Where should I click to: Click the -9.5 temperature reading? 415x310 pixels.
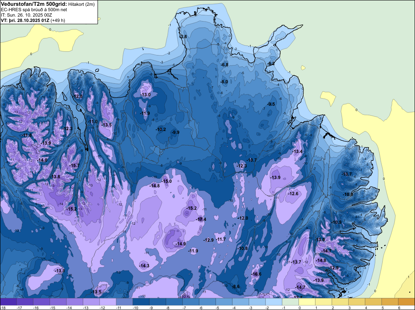[271, 104]
